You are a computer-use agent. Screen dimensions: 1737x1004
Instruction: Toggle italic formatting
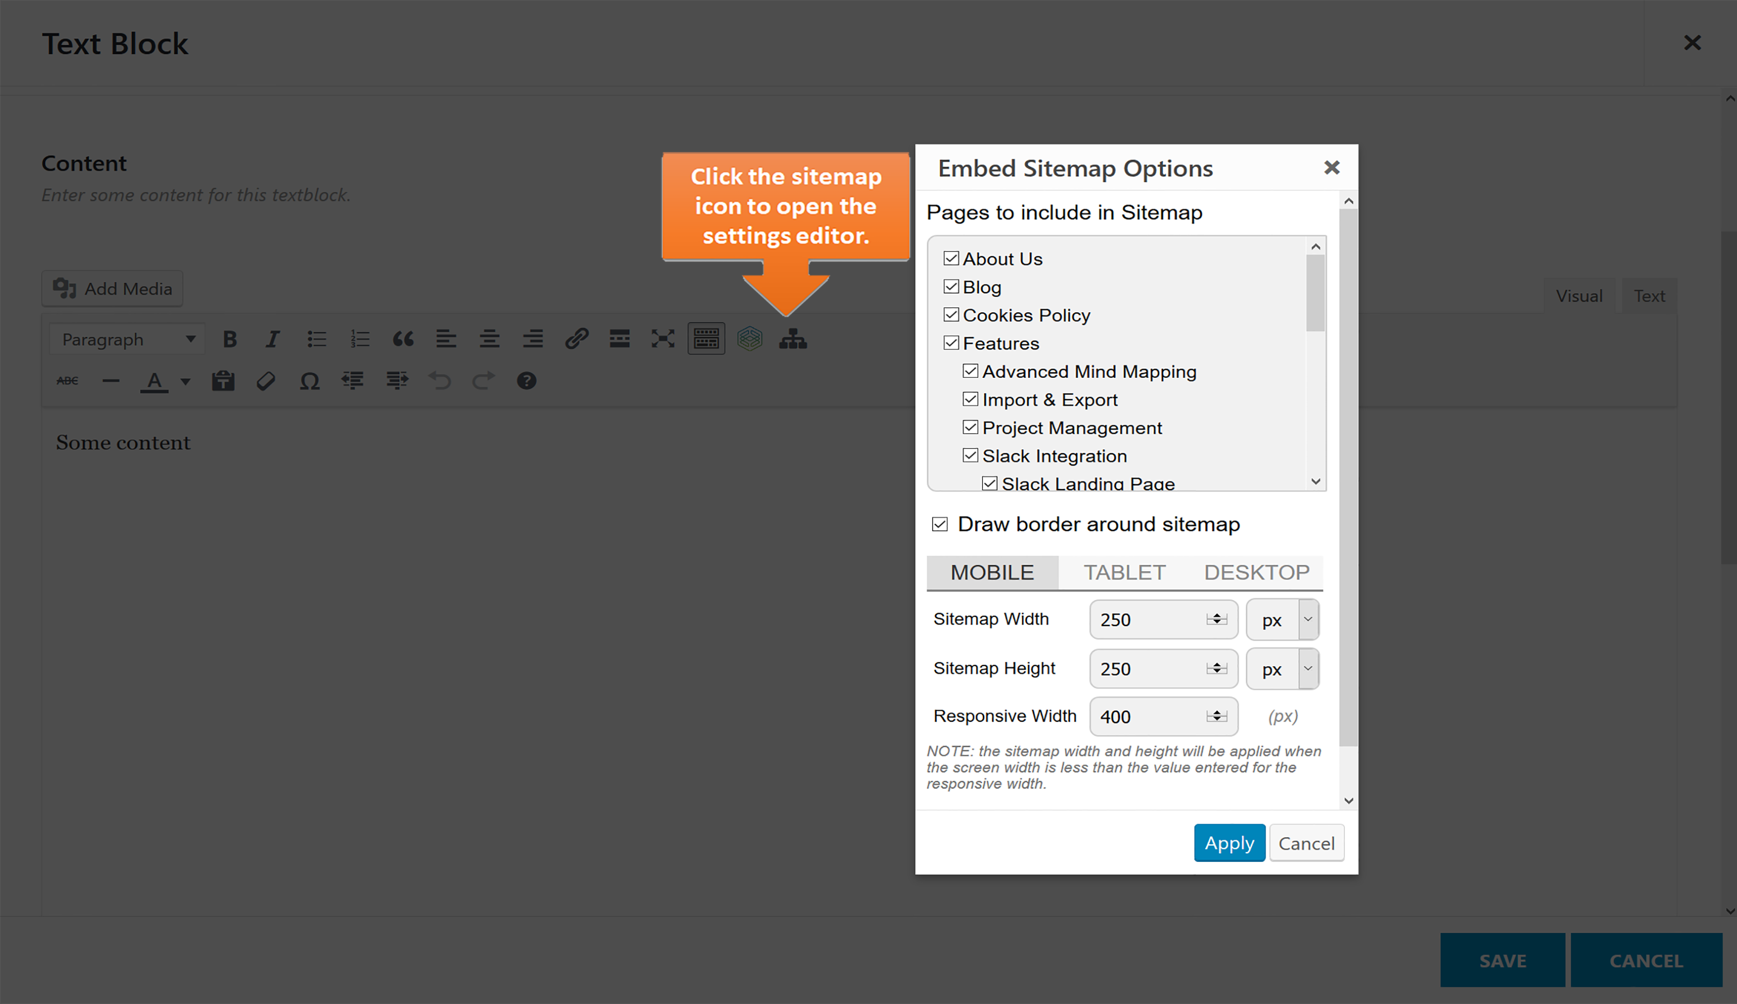tap(272, 339)
